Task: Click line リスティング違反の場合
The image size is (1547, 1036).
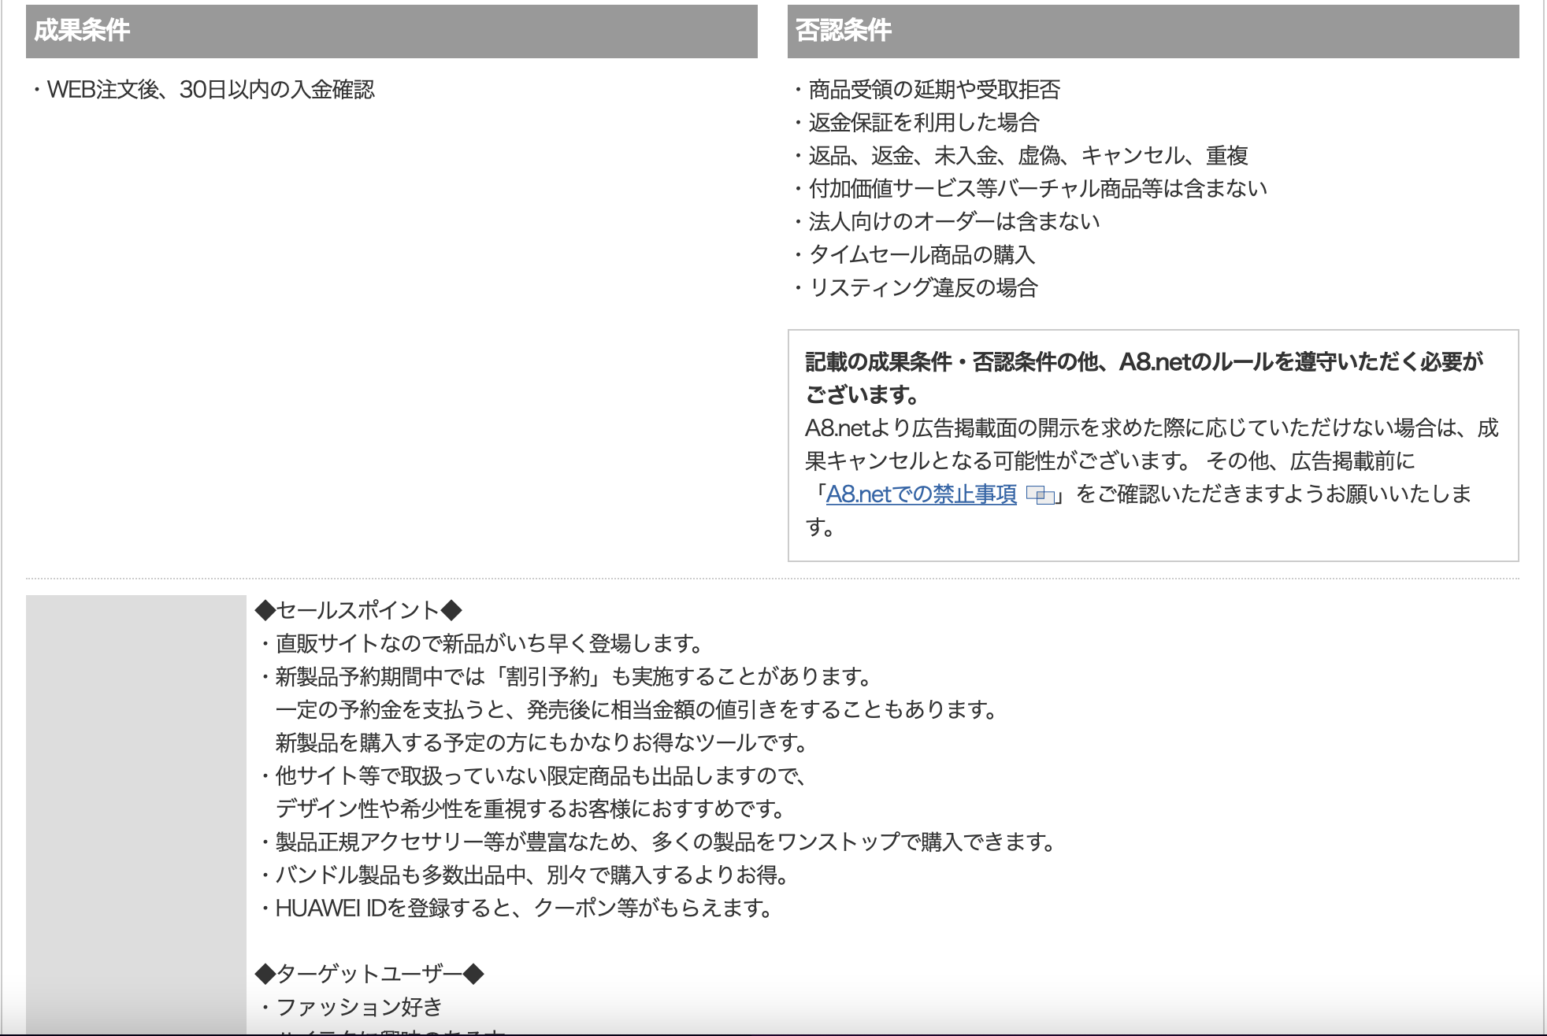Action: [x=923, y=288]
